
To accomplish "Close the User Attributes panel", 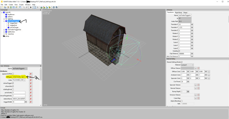I will click(41, 66).
